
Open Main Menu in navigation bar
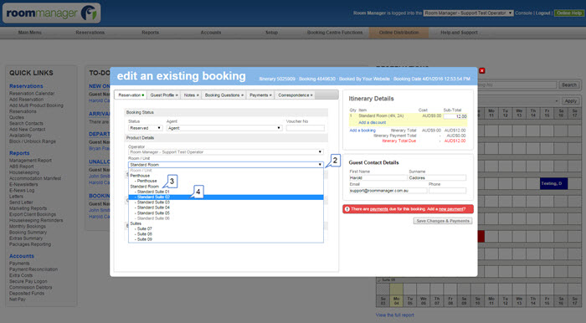[30, 33]
